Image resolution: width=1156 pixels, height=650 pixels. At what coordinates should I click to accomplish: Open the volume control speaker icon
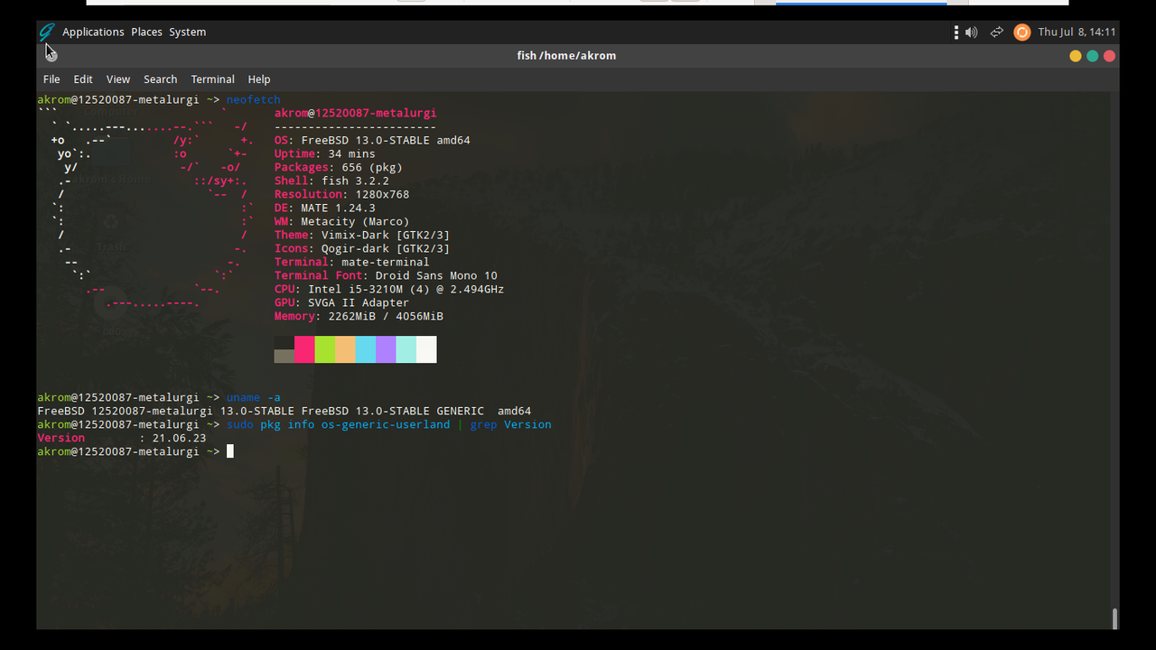[972, 32]
